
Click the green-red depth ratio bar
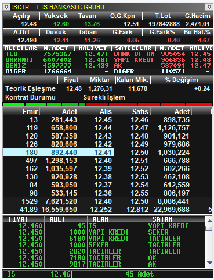107,105
